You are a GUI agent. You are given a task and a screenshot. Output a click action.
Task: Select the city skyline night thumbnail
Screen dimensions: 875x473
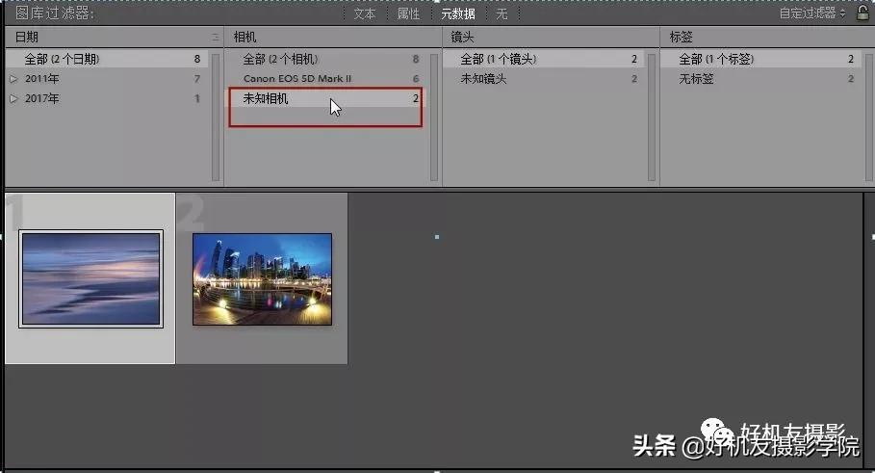[x=262, y=279]
